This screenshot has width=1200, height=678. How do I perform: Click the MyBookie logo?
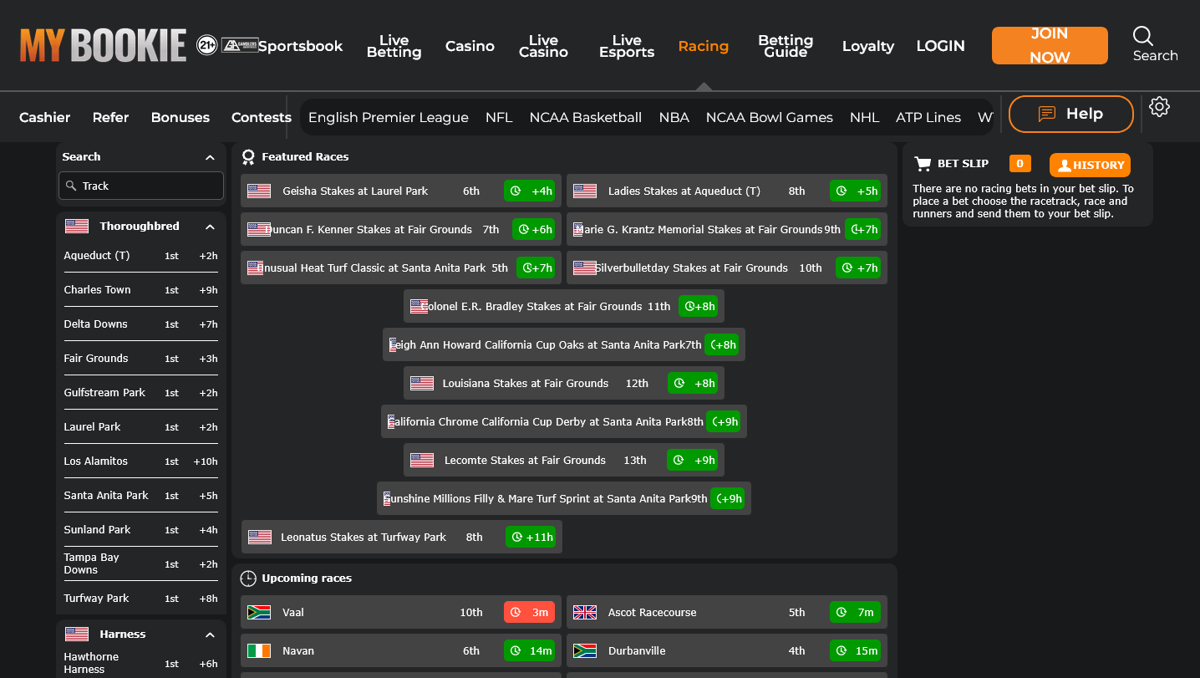[x=103, y=45]
